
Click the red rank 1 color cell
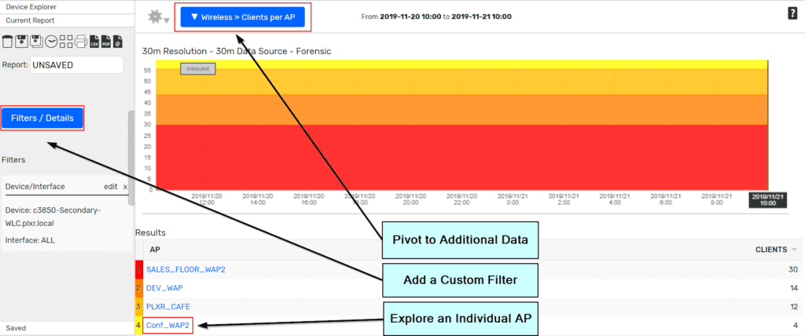click(138, 268)
